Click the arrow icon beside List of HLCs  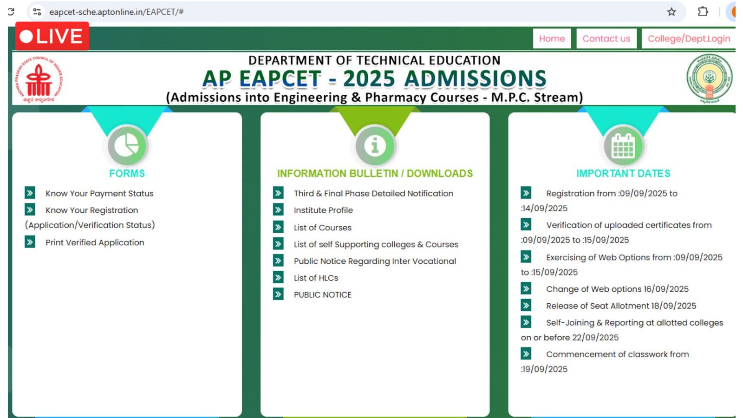(x=278, y=278)
